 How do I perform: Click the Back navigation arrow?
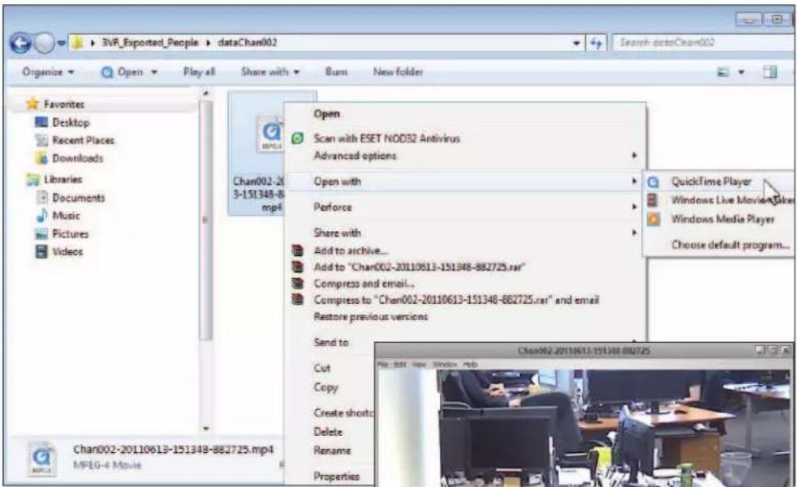tap(20, 43)
